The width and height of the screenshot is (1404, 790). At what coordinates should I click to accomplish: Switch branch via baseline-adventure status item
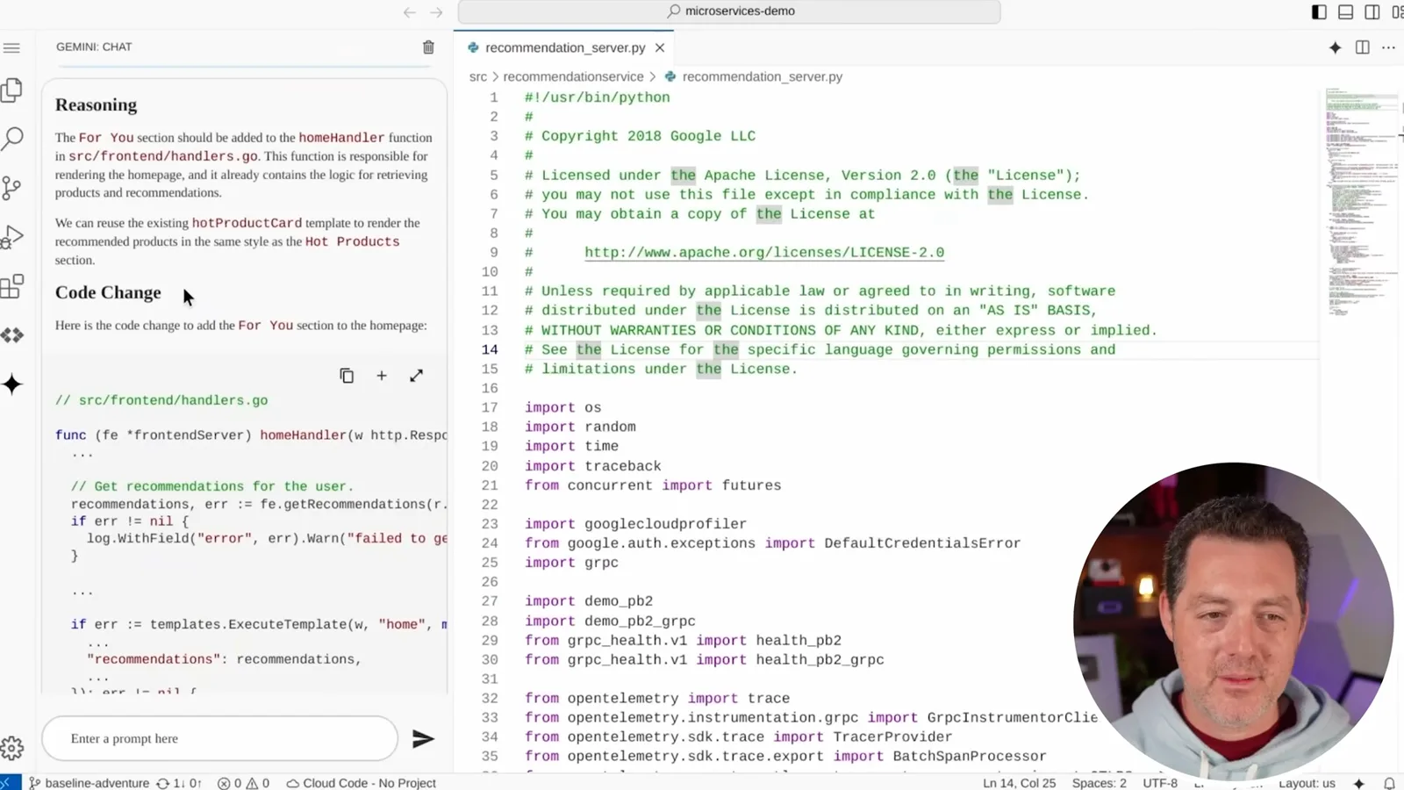pos(90,783)
